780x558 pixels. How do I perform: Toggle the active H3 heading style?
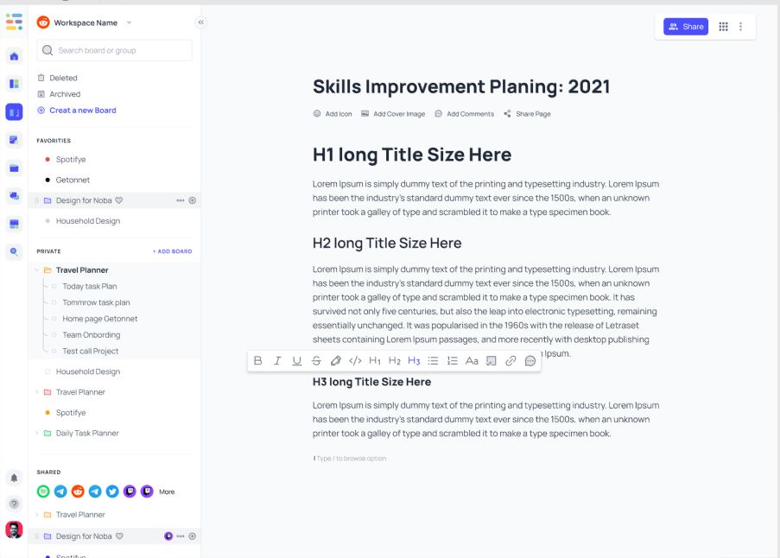point(414,360)
